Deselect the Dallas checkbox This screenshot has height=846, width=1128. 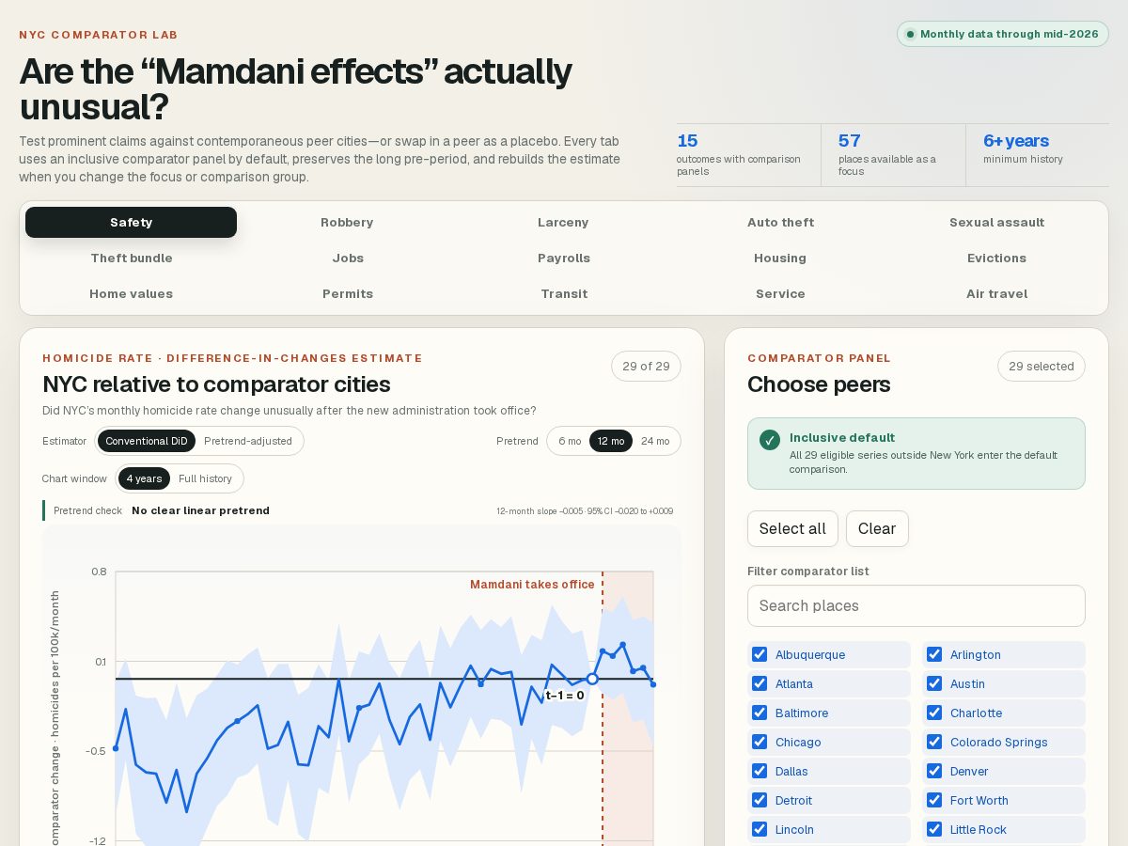coord(760,772)
